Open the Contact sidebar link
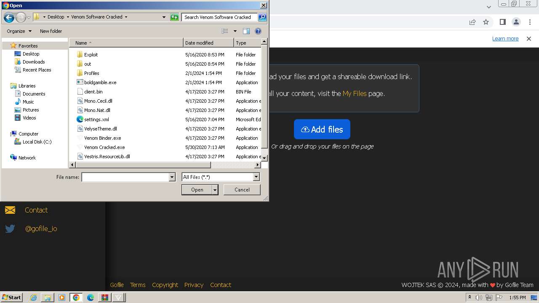Image resolution: width=539 pixels, height=303 pixels. pos(36,210)
